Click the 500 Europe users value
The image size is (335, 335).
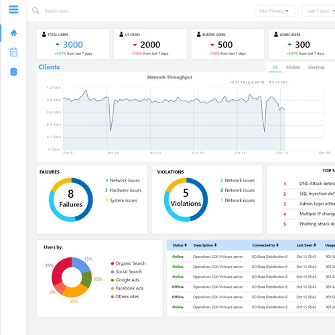tap(225, 45)
